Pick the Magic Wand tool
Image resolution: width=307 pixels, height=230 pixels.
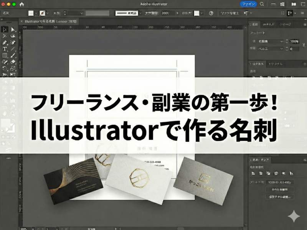[x=5, y=36]
